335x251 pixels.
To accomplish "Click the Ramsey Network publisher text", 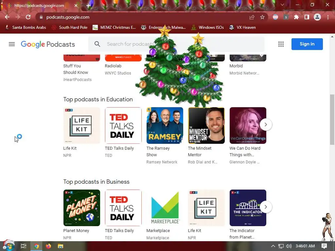I will pyautogui.click(x=162, y=162).
